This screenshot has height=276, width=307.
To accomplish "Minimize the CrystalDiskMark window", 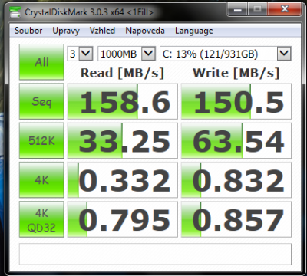I will [238, 10].
